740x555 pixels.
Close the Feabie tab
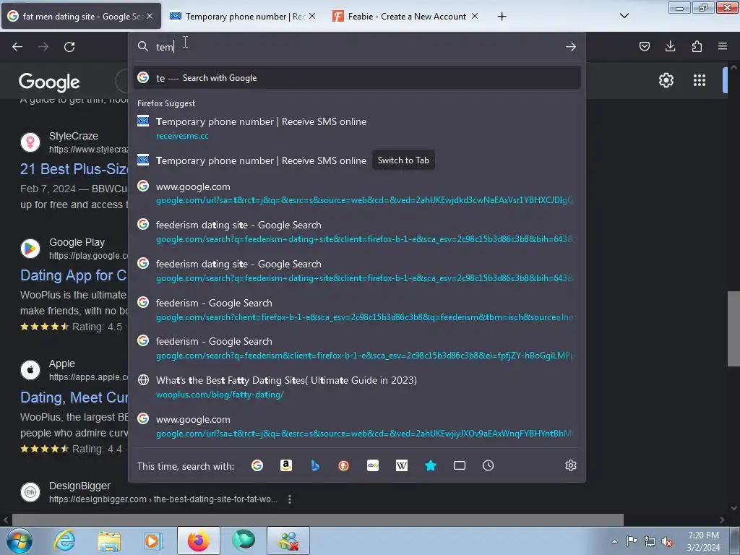coord(475,16)
